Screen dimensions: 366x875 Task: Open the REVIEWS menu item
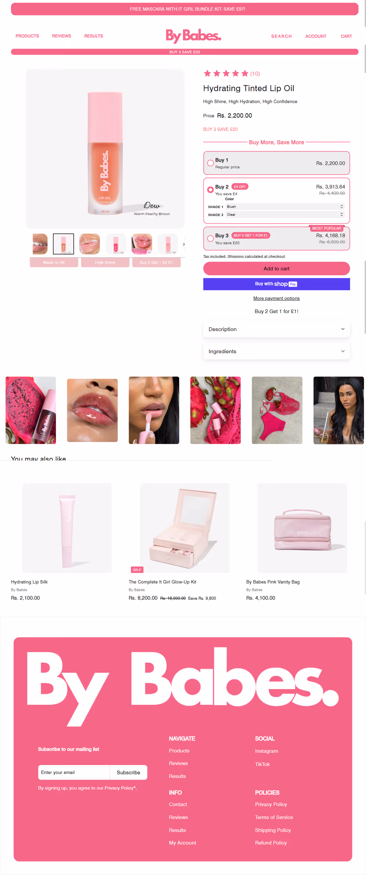click(61, 36)
